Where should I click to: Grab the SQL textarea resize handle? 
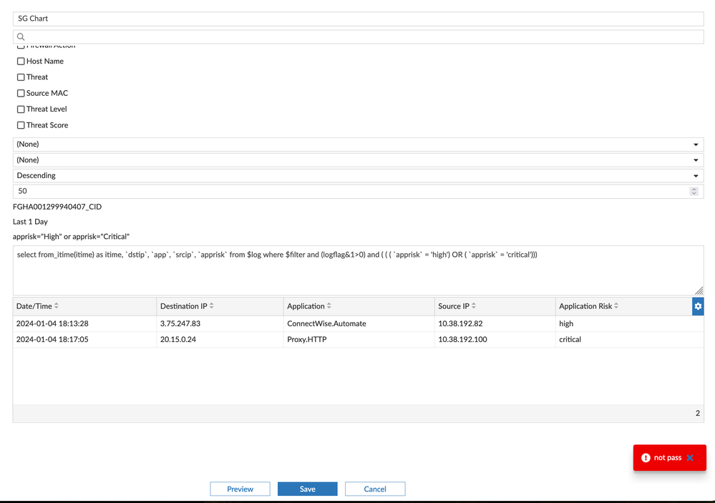point(699,290)
